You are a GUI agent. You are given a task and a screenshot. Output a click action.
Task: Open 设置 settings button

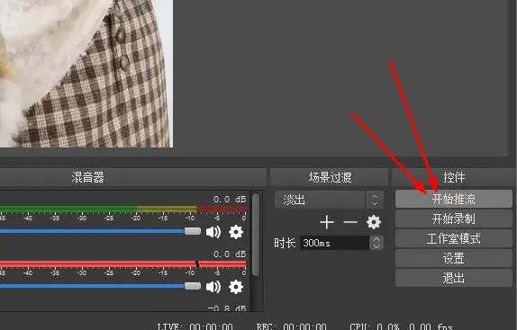coord(454,258)
